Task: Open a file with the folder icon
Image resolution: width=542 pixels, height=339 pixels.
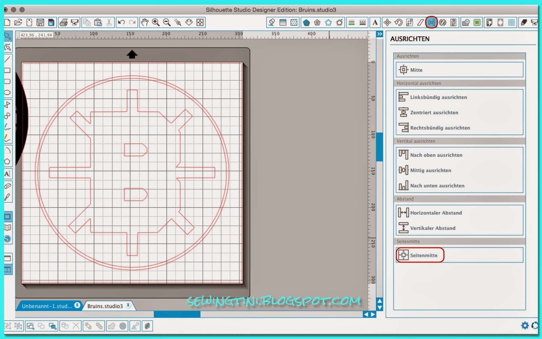Action: (18, 23)
